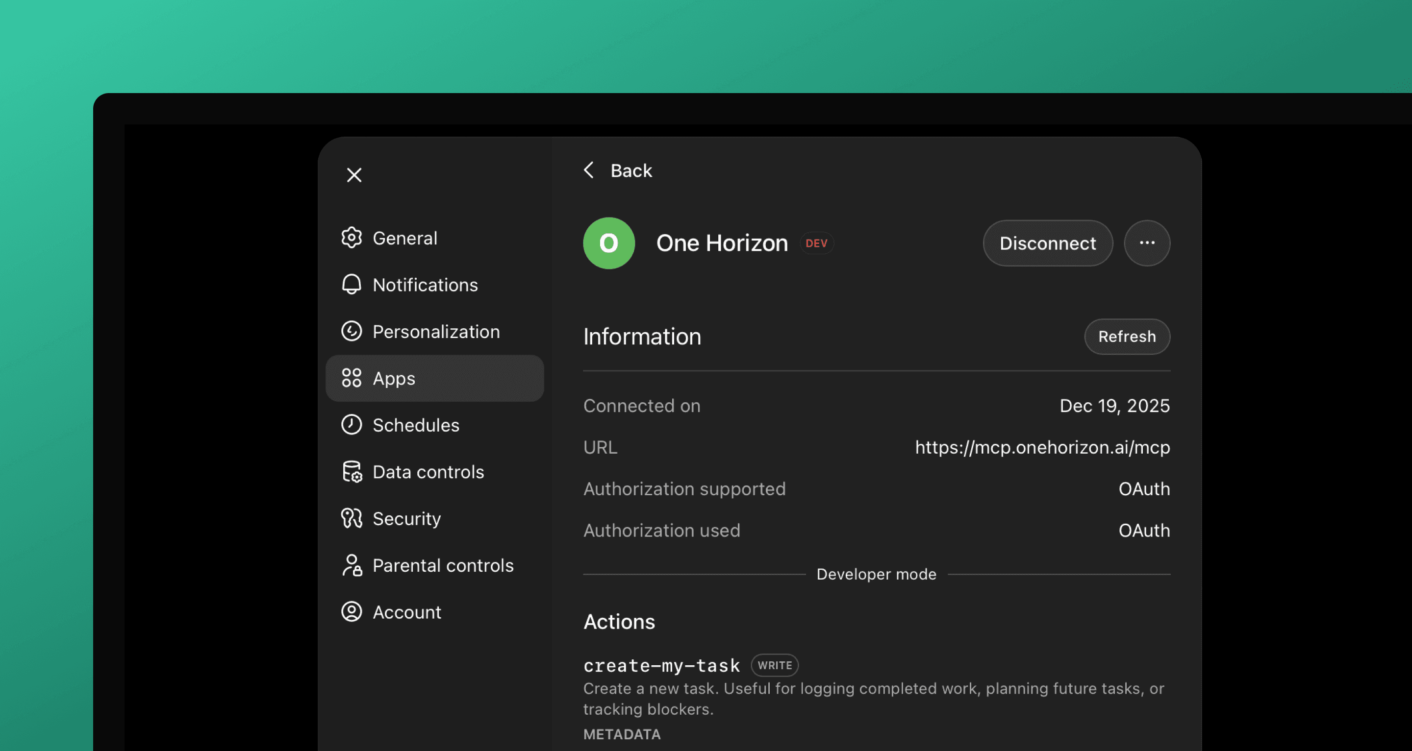Open Data controls section
This screenshot has width=1412, height=751.
(x=435, y=472)
